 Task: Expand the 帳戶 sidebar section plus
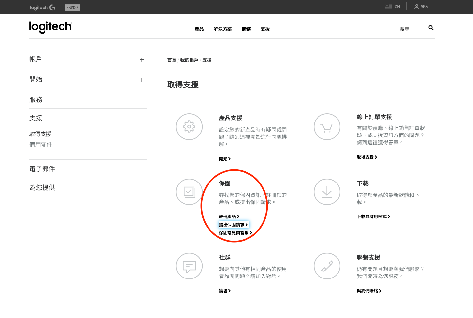142,60
